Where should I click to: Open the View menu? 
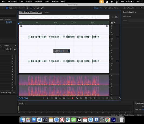tap(47, 2)
